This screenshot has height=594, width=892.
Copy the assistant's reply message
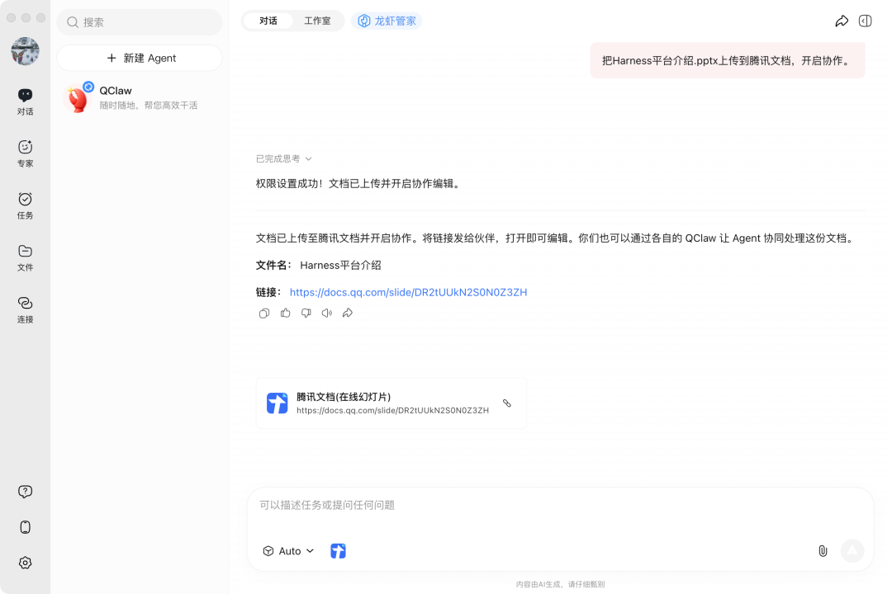tap(263, 313)
